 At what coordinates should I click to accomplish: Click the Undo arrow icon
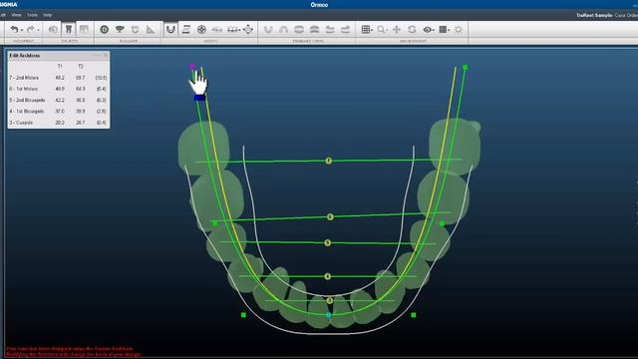pos(14,29)
